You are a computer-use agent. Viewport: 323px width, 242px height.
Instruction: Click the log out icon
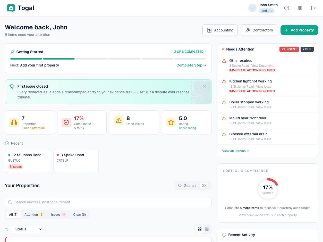point(313,8)
